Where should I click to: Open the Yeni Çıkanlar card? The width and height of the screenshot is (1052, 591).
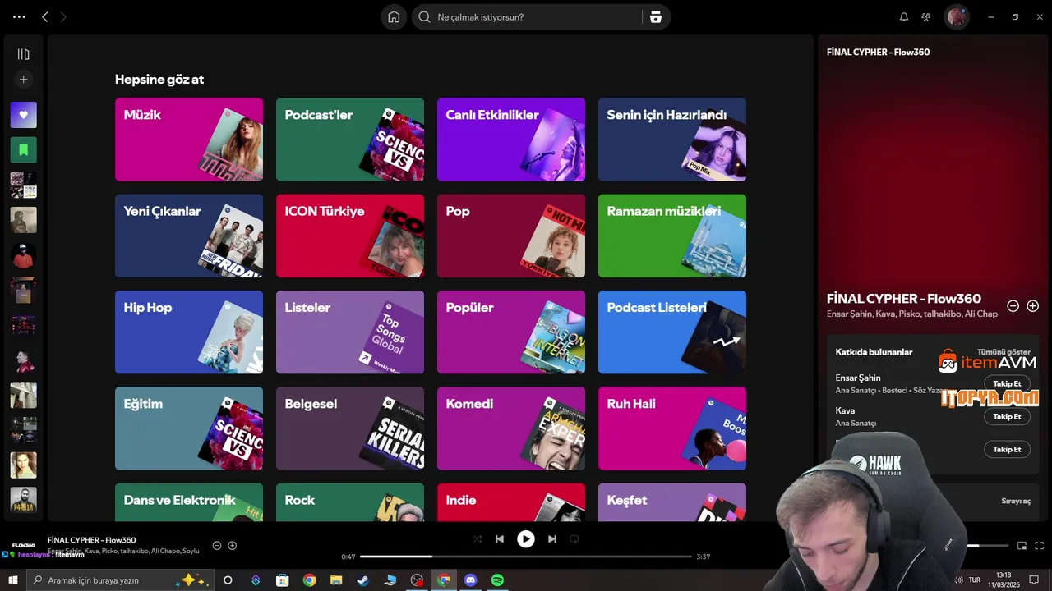click(x=189, y=236)
